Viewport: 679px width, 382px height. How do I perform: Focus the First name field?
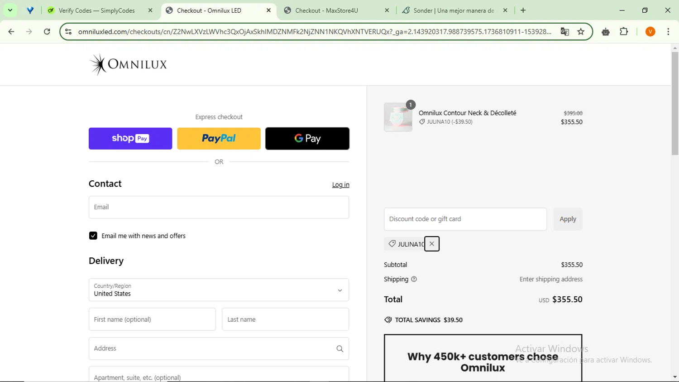tap(152, 319)
